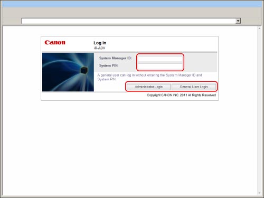
Task: Click the general user login hint text
Action: tap(149, 77)
